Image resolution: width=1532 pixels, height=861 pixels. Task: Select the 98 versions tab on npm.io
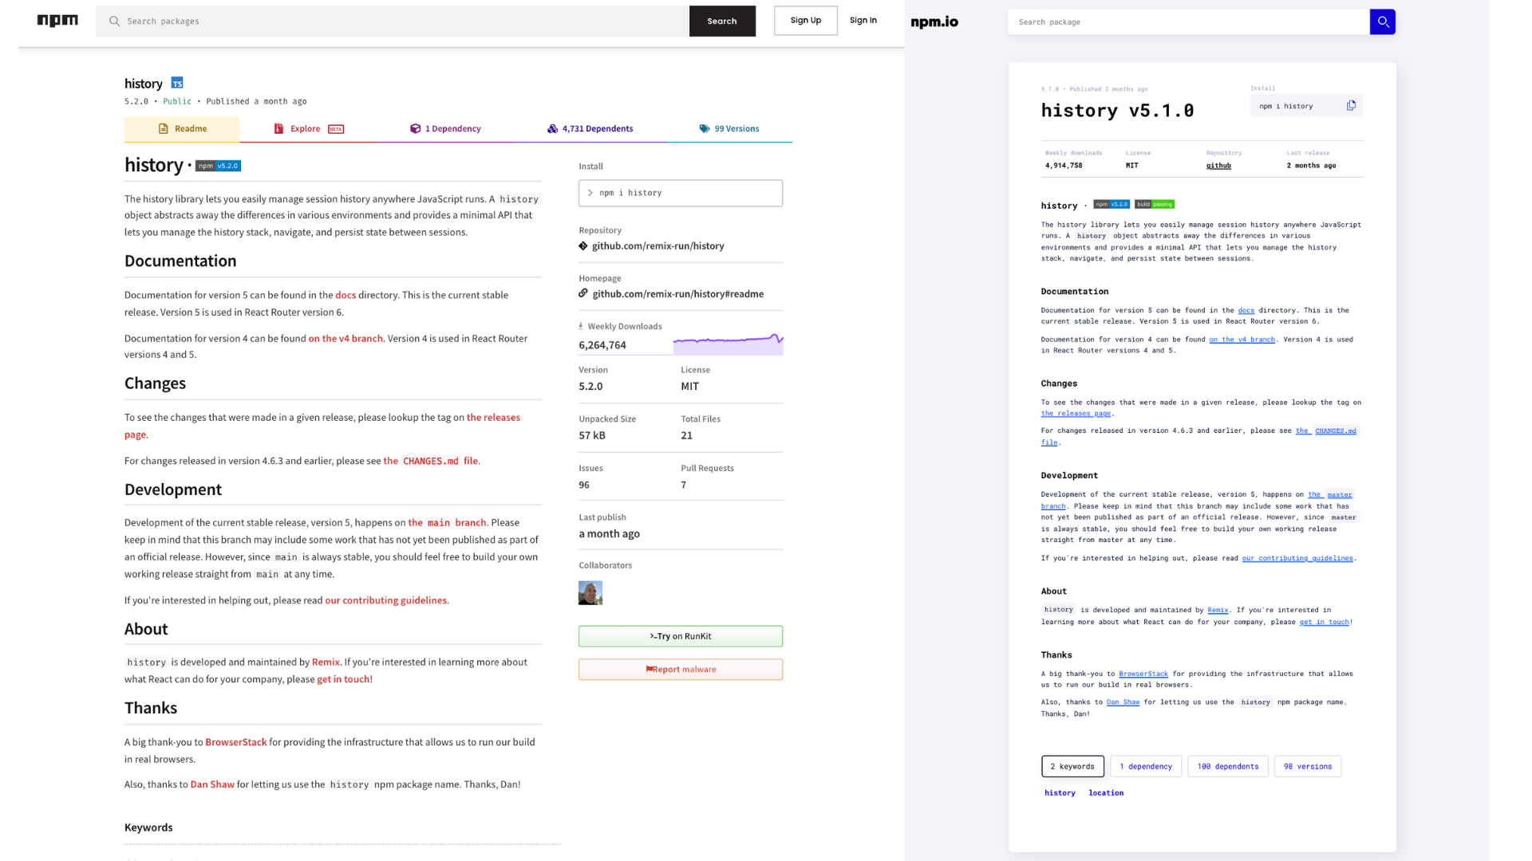click(1308, 766)
